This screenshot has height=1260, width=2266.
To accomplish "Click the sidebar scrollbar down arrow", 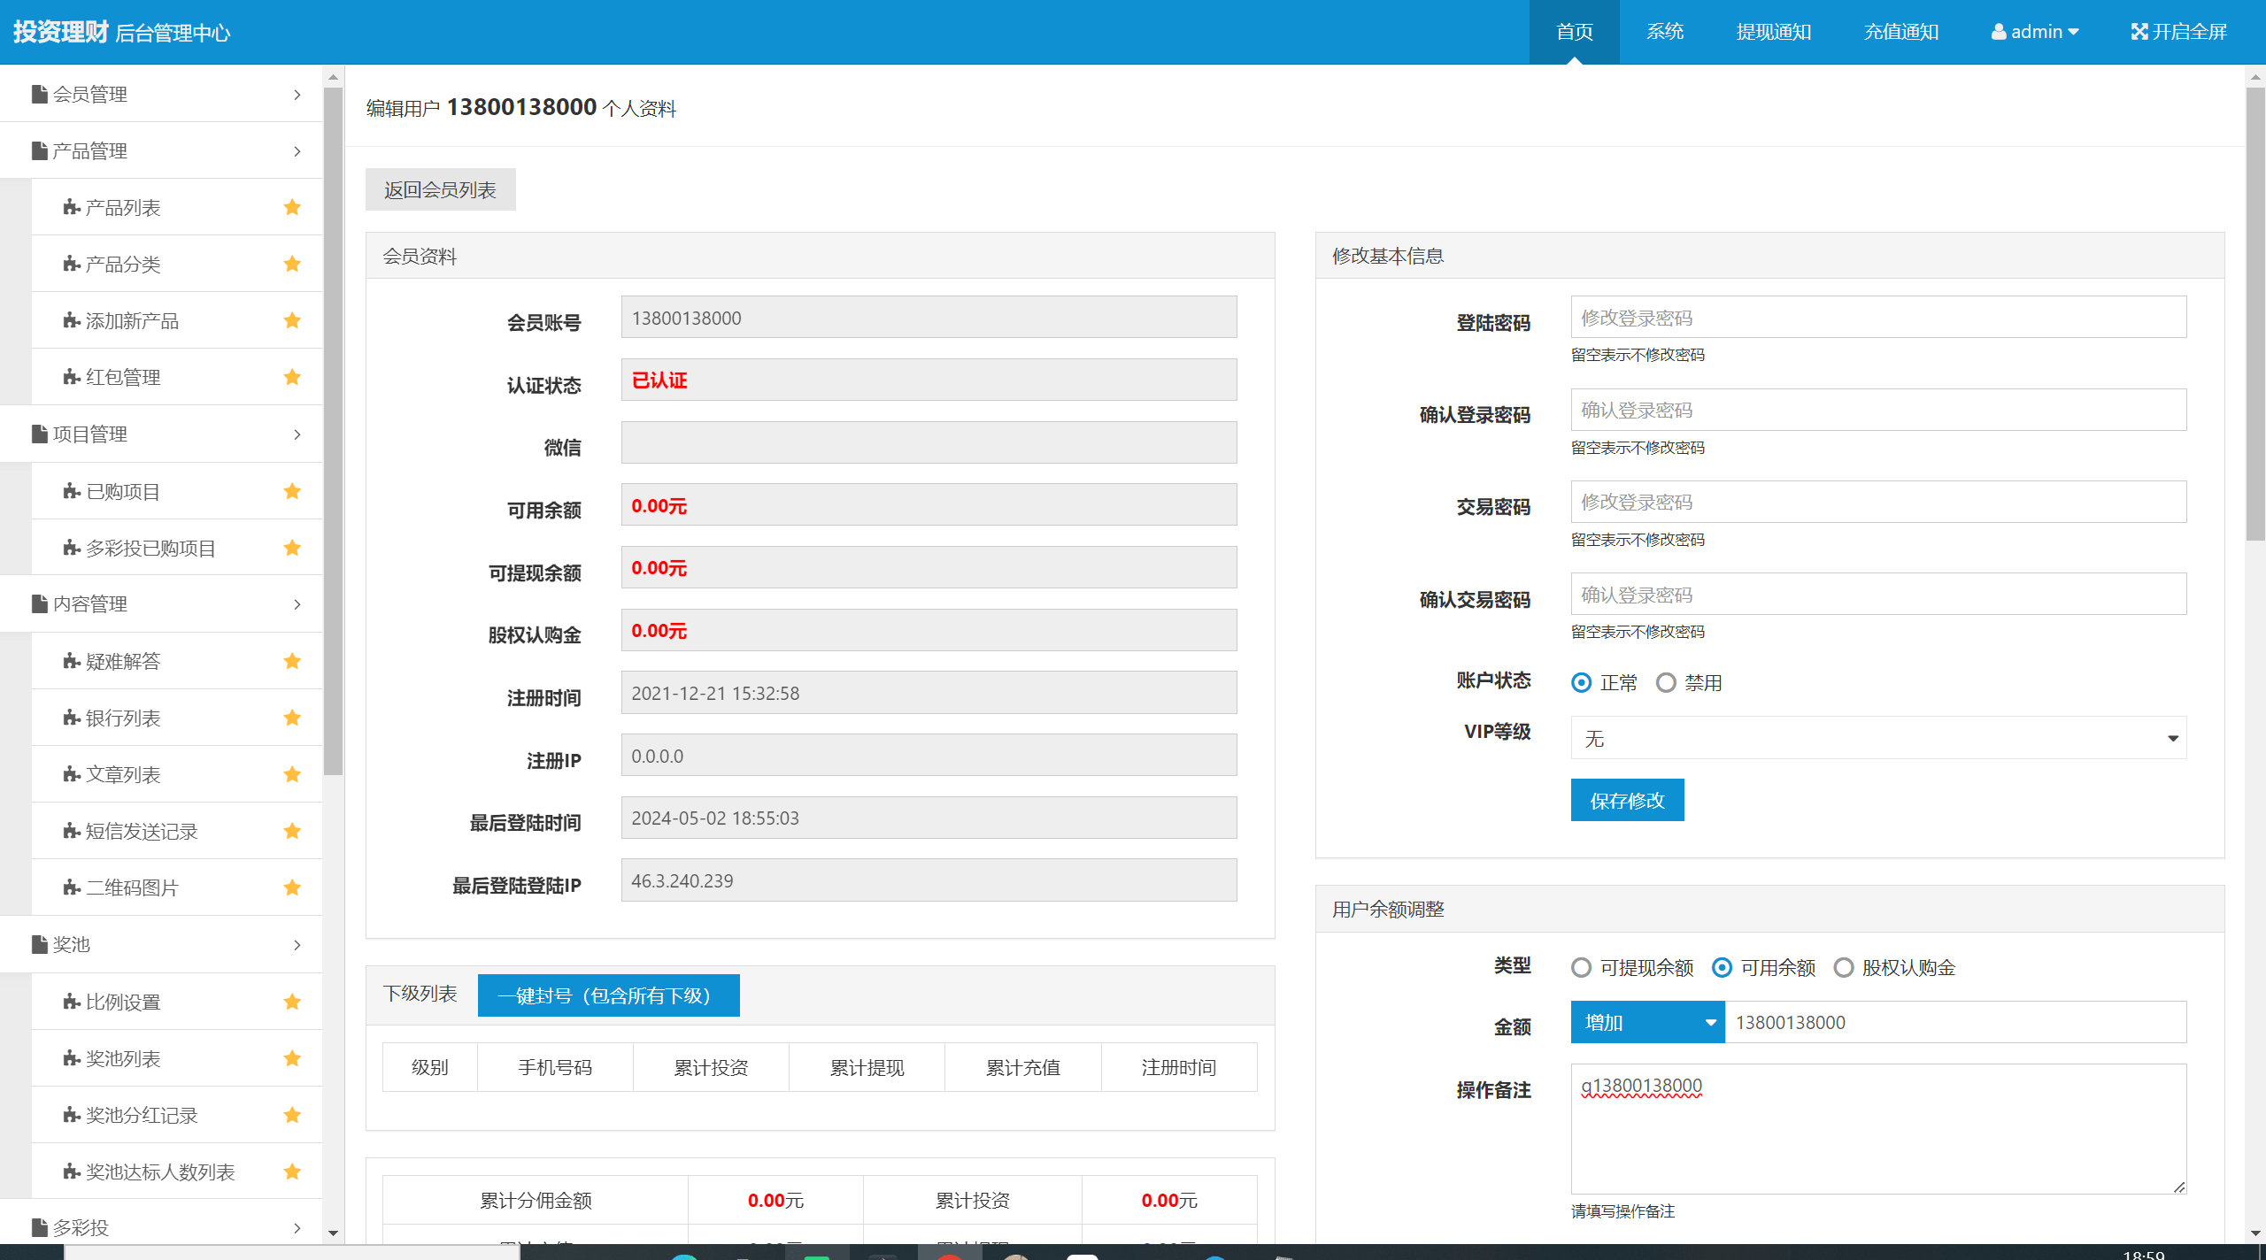I will pyautogui.click(x=333, y=1233).
